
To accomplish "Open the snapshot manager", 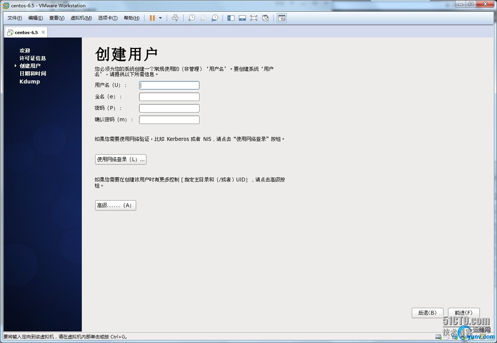I will click(215, 18).
